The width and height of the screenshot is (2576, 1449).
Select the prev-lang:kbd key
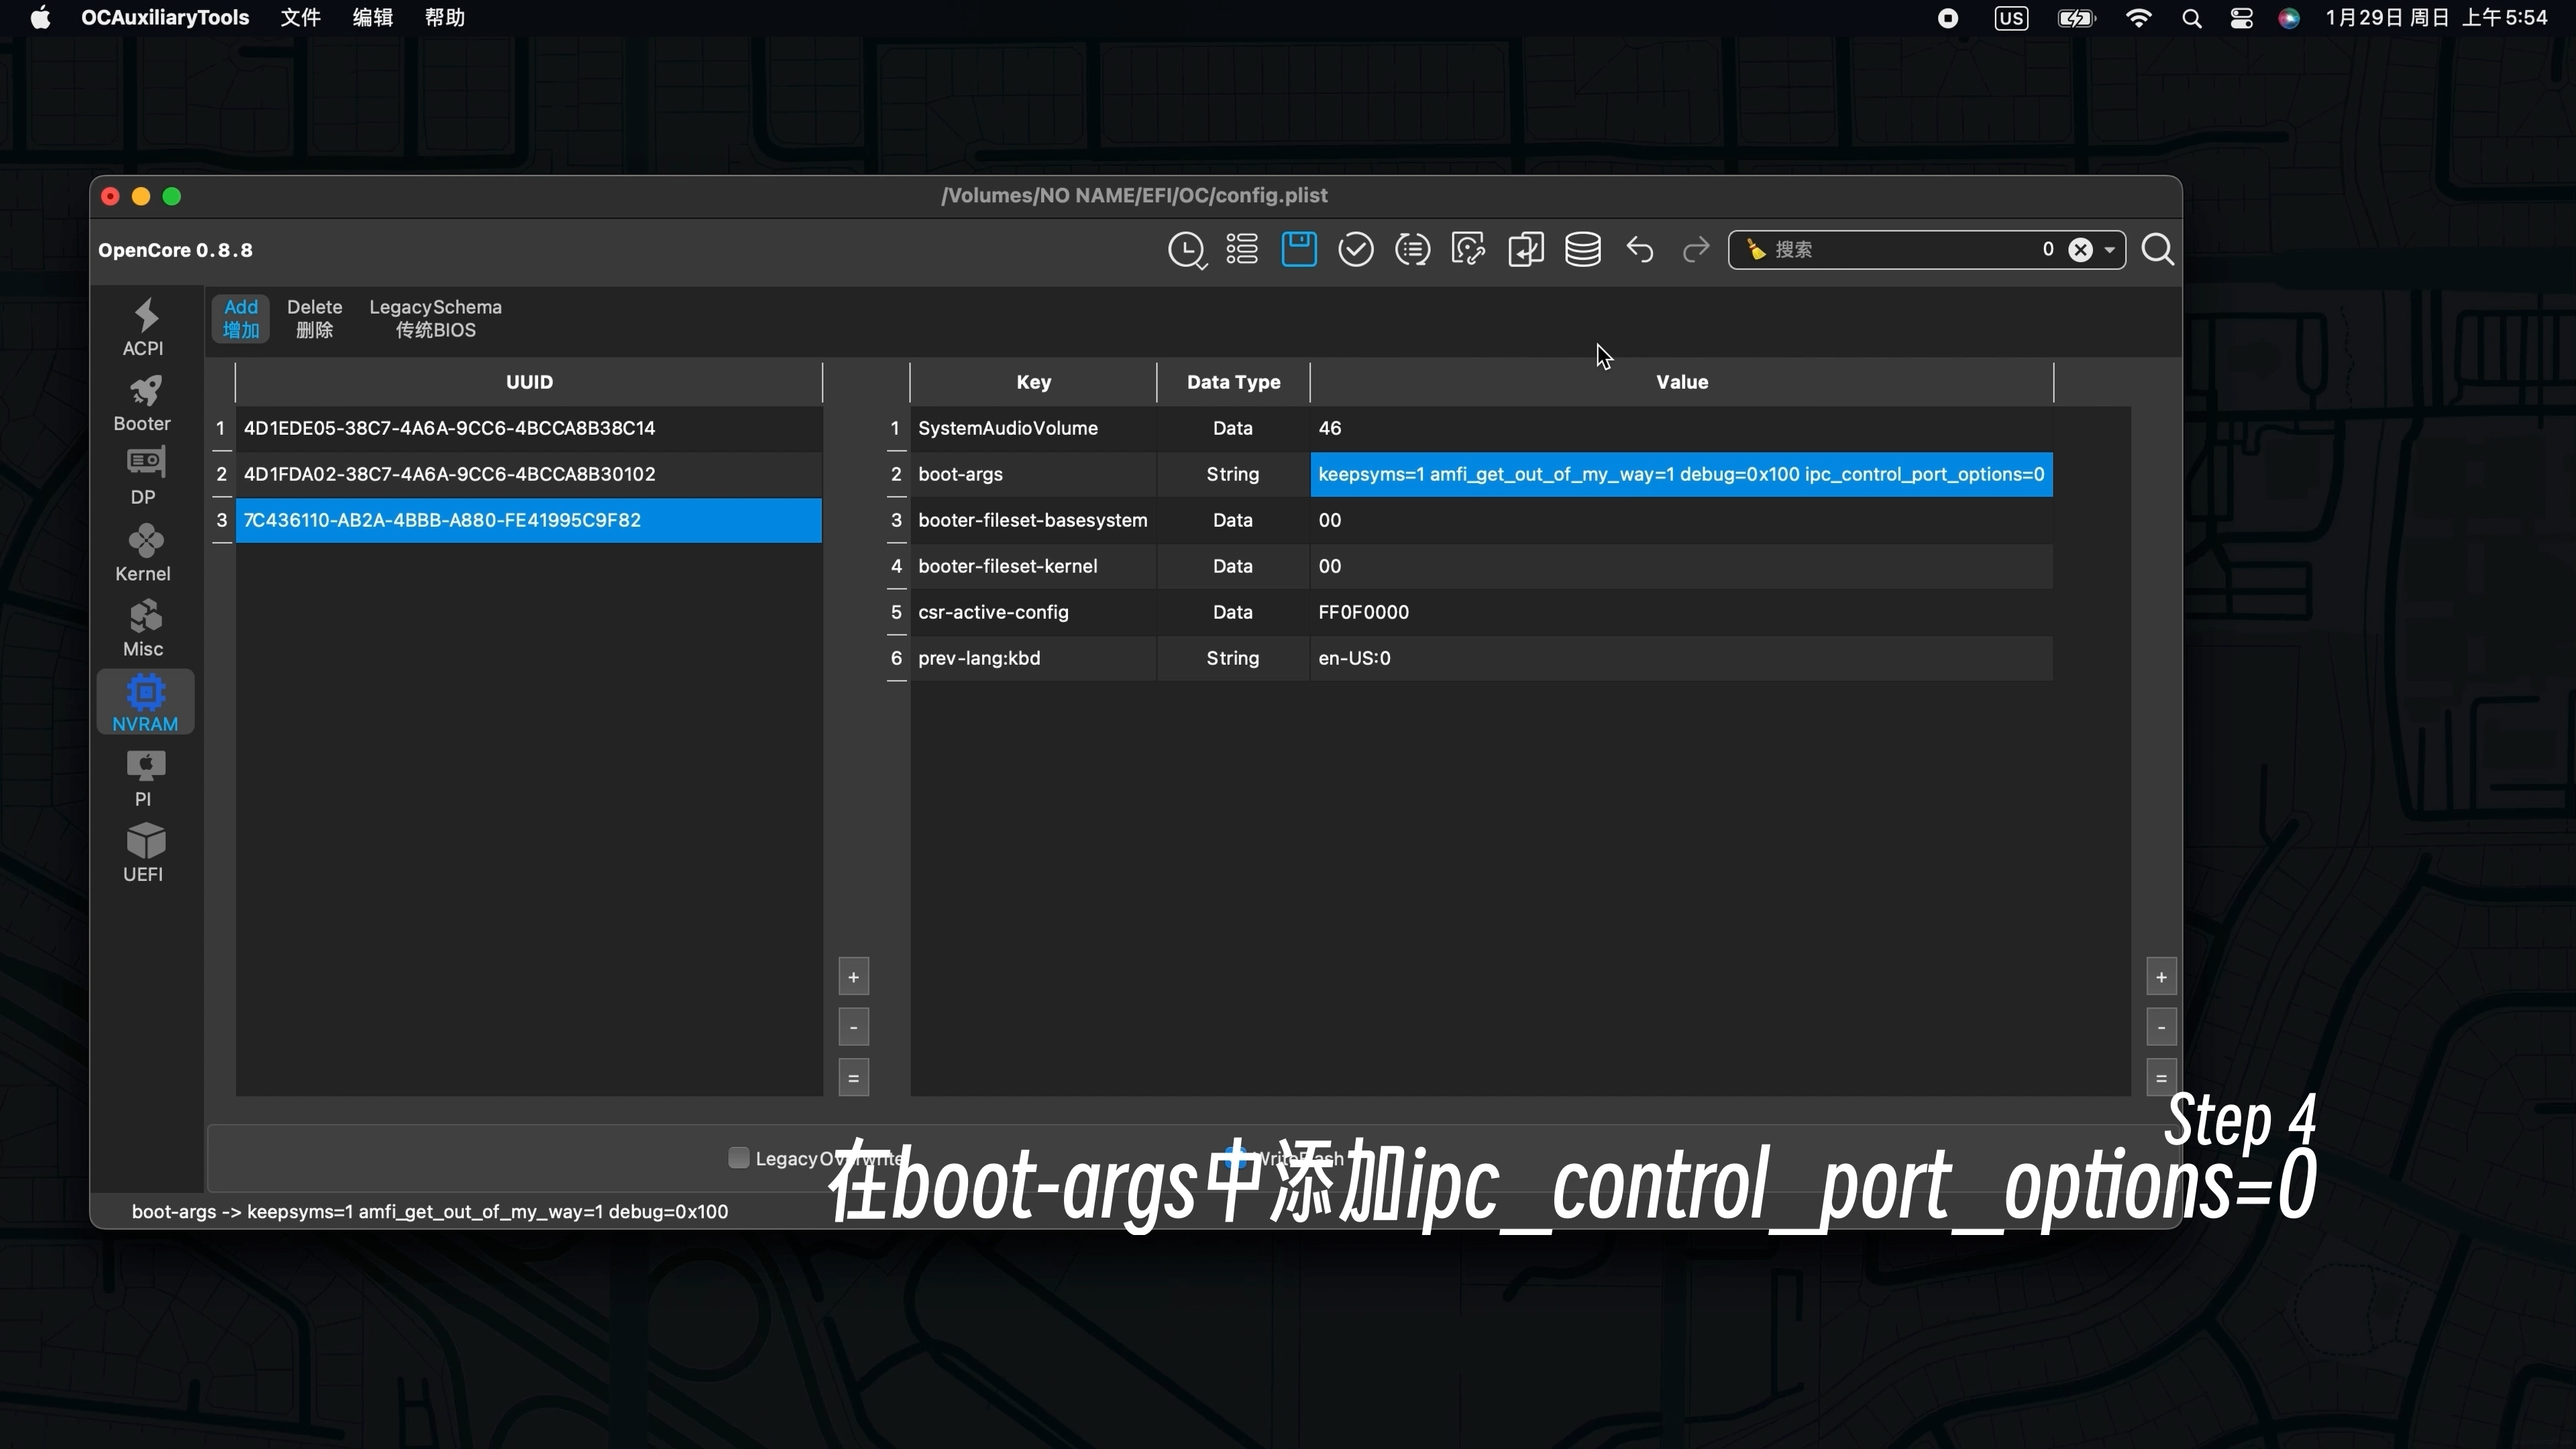(1033, 658)
